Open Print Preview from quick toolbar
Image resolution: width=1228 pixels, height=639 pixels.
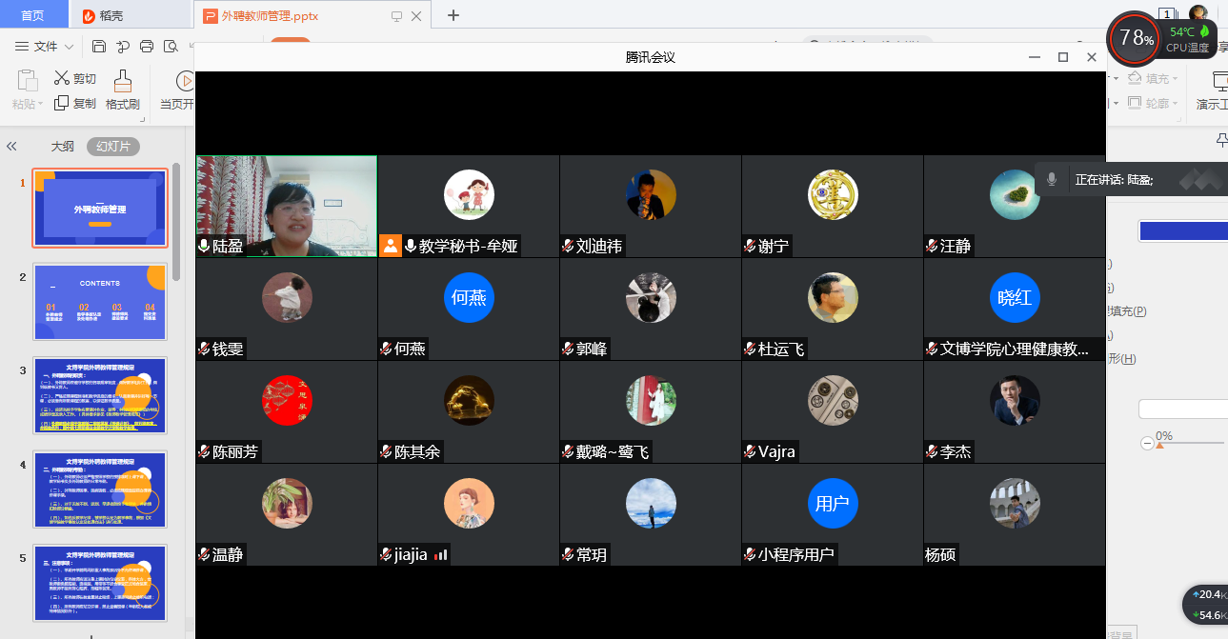pyautogui.click(x=171, y=47)
